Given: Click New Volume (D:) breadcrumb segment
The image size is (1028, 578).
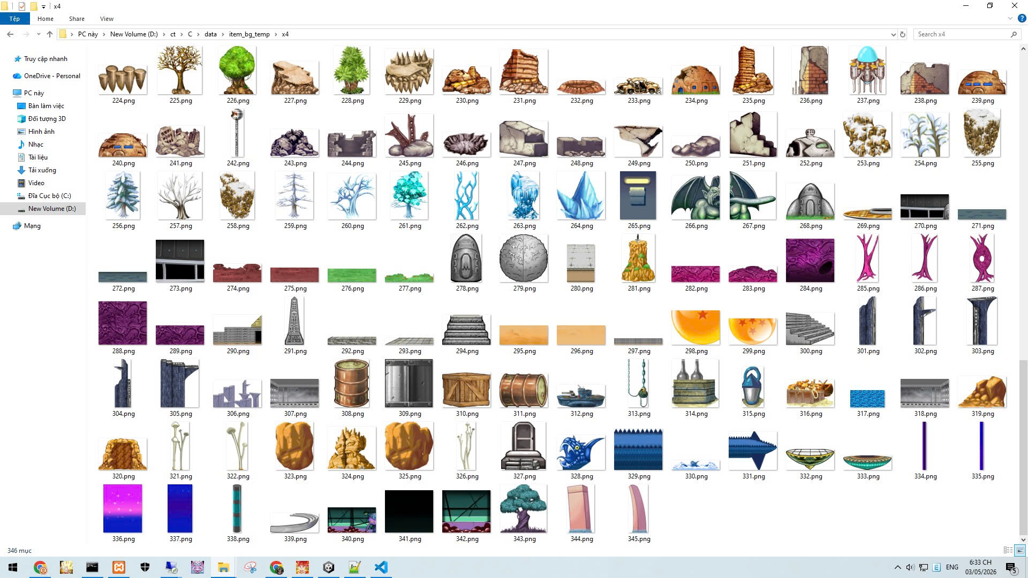Looking at the screenshot, I should point(134,34).
